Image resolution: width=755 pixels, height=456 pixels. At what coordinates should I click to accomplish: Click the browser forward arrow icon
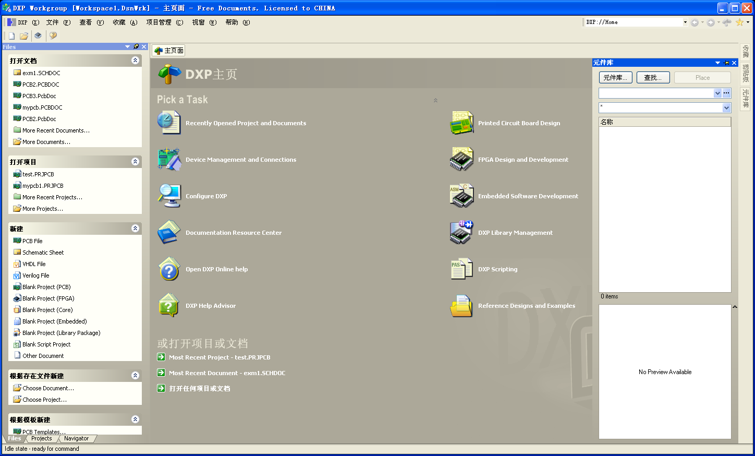[711, 22]
